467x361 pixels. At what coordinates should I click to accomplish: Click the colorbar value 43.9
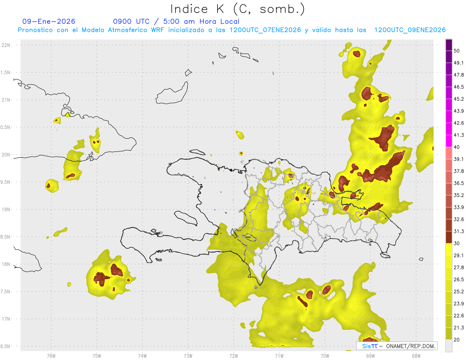(x=459, y=111)
